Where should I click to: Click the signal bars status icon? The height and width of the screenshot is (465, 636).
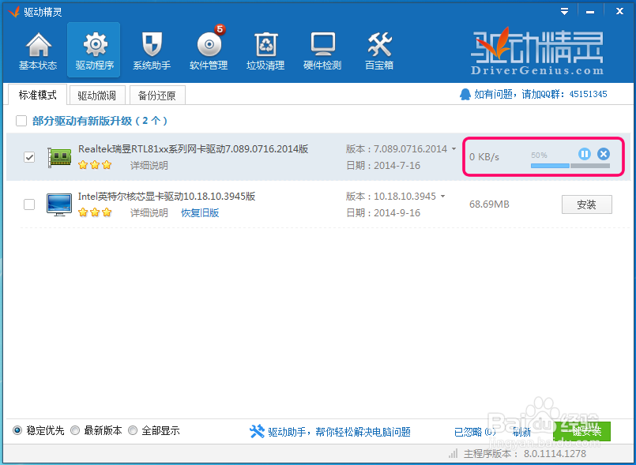(x=453, y=453)
